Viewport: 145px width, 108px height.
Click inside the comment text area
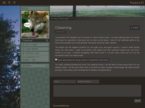tap(97, 91)
